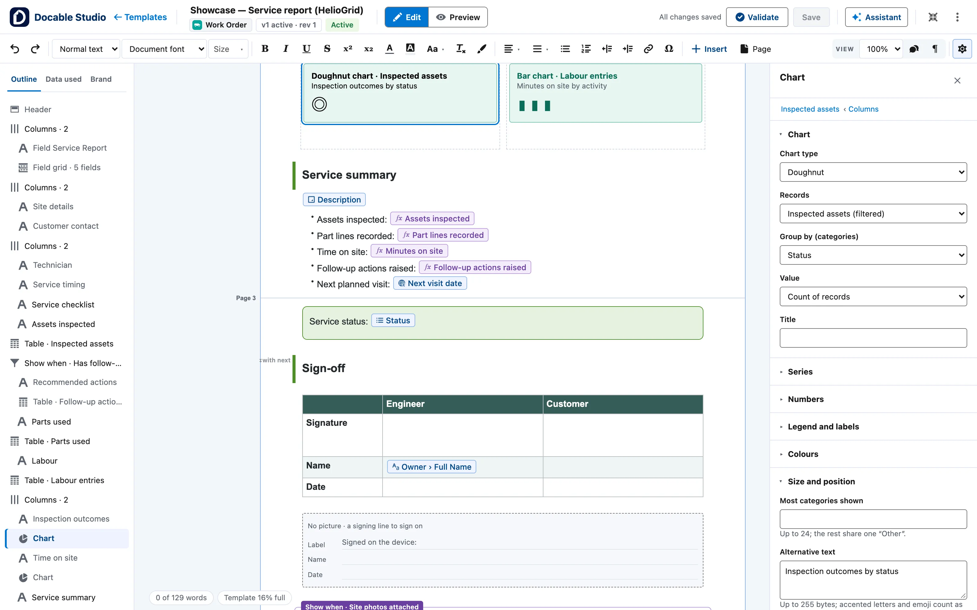Click the Columns breadcrumb link
This screenshot has width=977, height=610.
pyautogui.click(x=863, y=109)
